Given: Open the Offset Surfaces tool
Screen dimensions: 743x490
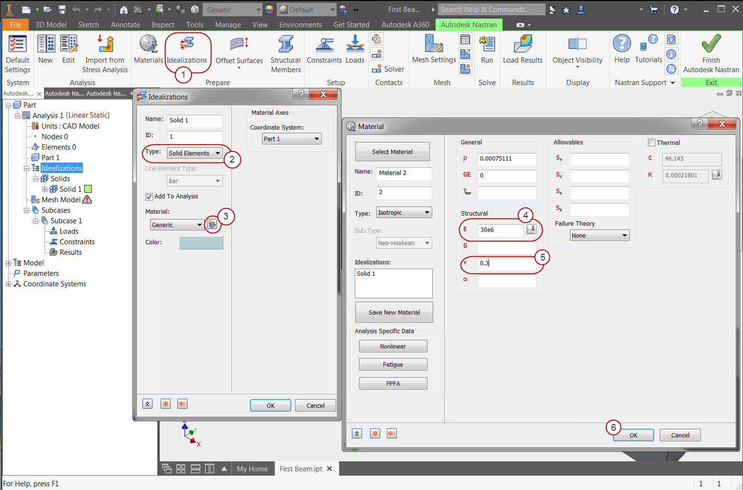Looking at the screenshot, I should click(239, 52).
